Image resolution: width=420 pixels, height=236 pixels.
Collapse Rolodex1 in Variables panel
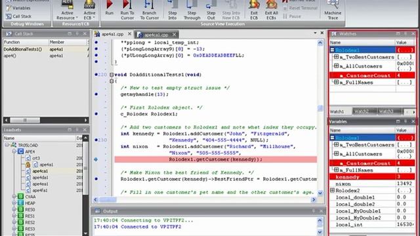click(333, 138)
